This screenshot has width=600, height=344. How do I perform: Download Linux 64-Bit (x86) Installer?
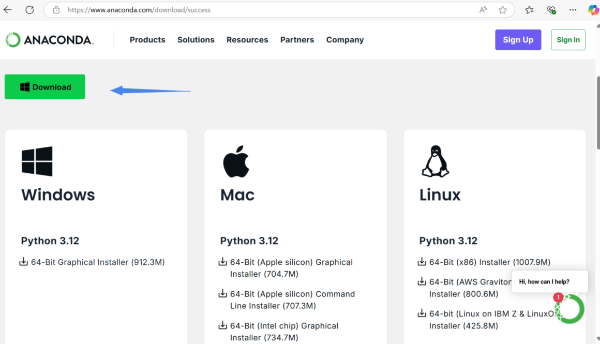point(489,262)
